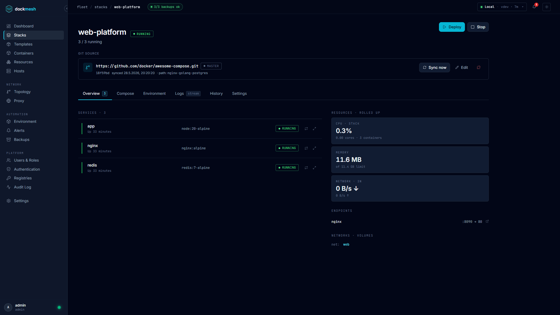The width and height of the screenshot is (560, 315).
Task: Click the MASTER branch badge
Action: [211, 66]
